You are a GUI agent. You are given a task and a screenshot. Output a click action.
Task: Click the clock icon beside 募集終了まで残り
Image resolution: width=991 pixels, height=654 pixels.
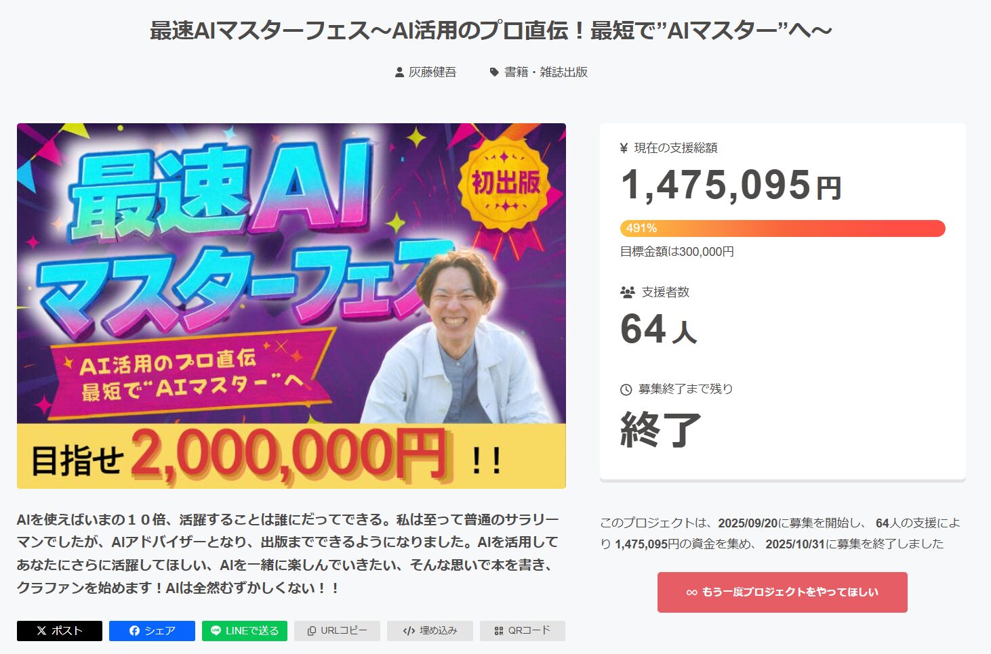626,389
